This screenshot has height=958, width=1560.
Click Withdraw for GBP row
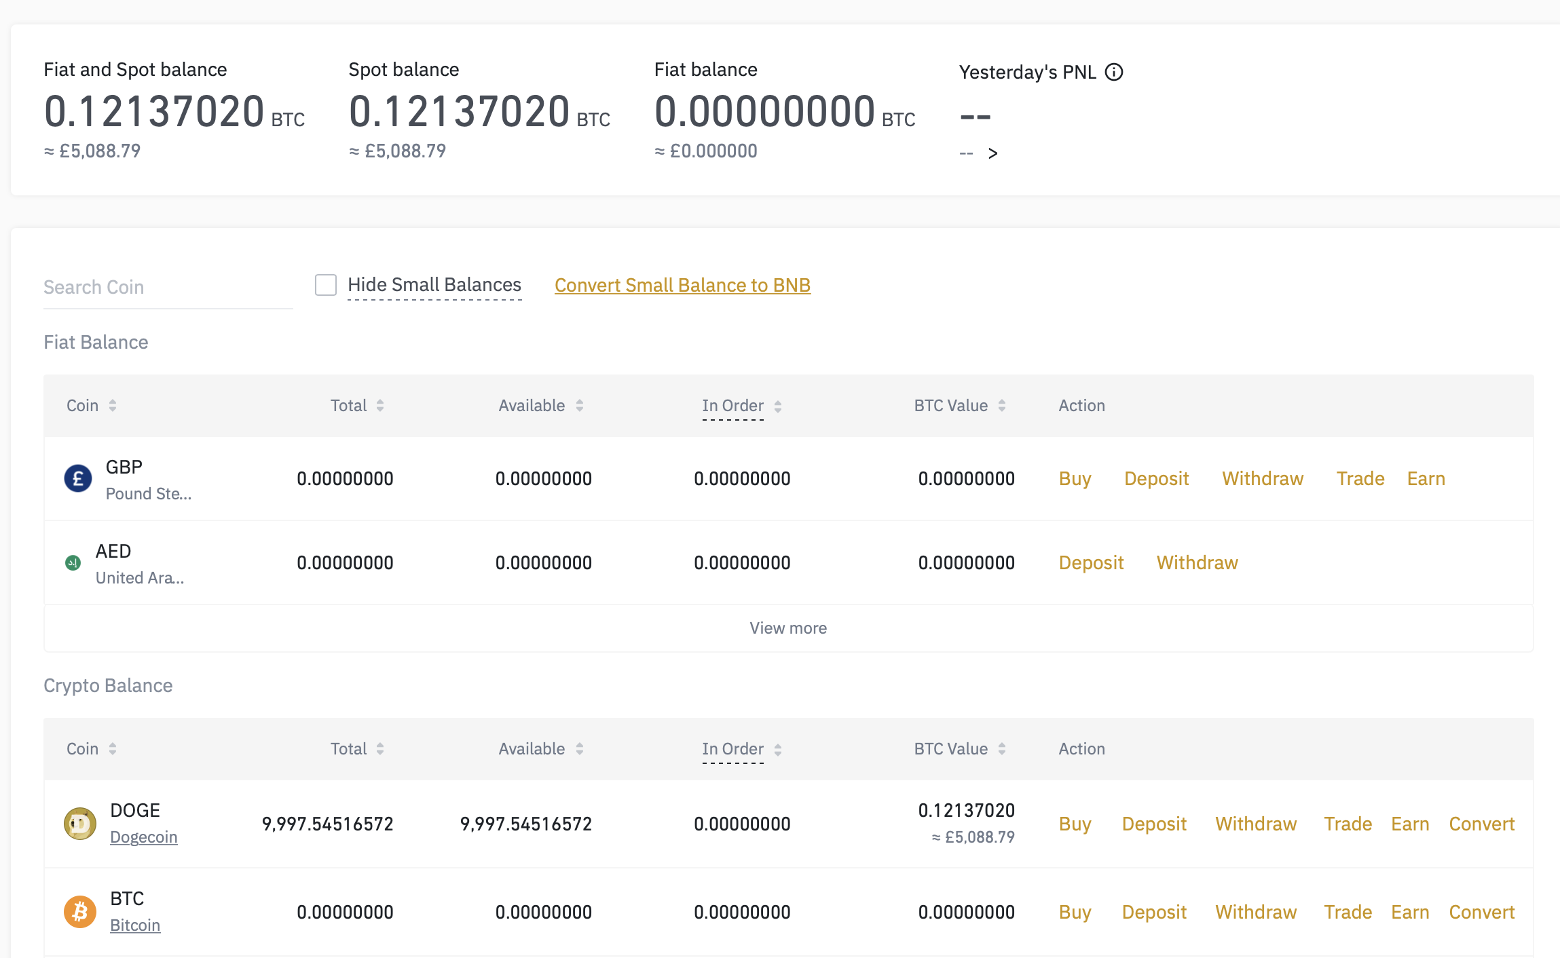tap(1263, 479)
